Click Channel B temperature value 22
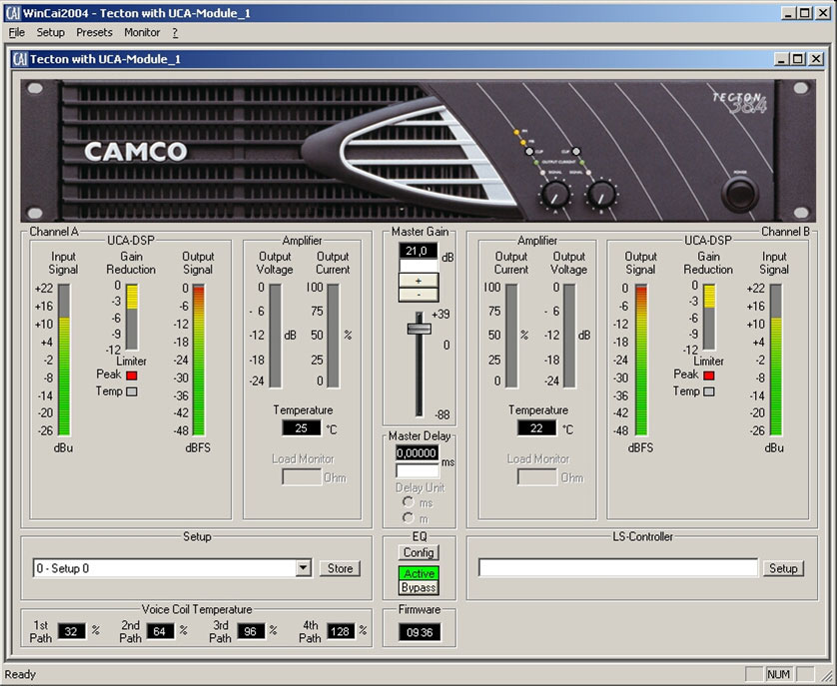The width and height of the screenshot is (837, 686). click(x=536, y=428)
